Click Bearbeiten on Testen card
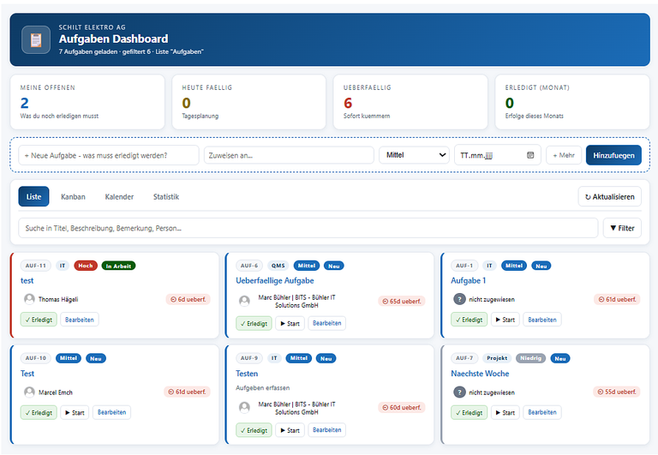This screenshot has width=658, height=455. coord(327,430)
